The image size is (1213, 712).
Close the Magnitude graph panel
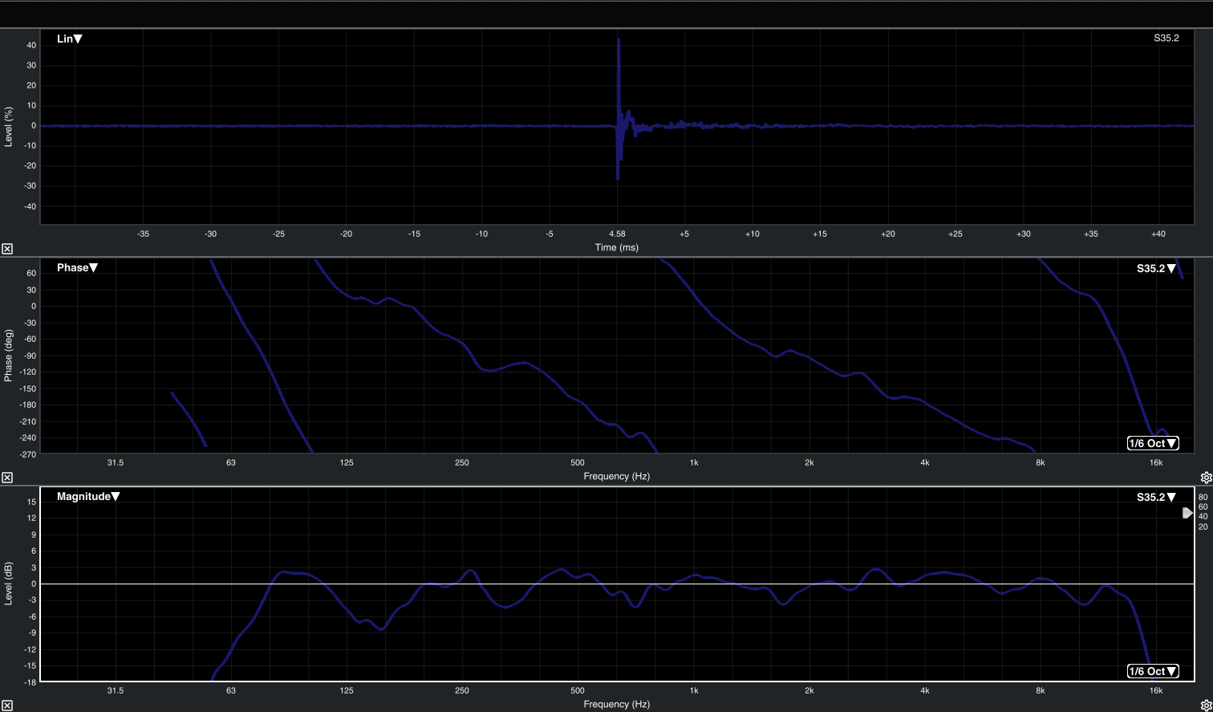(6, 706)
